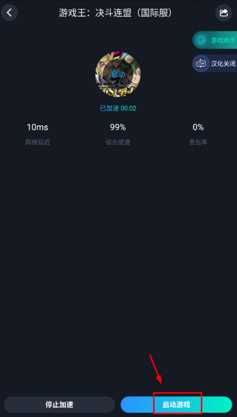
Task: Select the 网络延迟 label
Action: pyautogui.click(x=37, y=143)
